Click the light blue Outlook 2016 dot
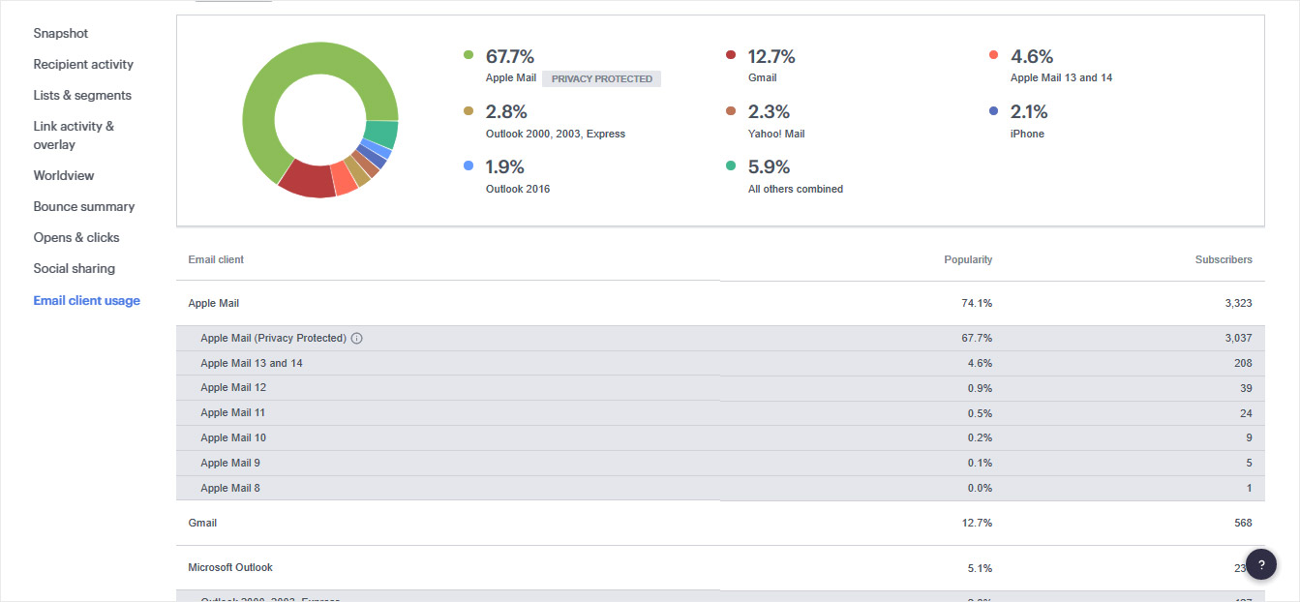 [x=469, y=166]
